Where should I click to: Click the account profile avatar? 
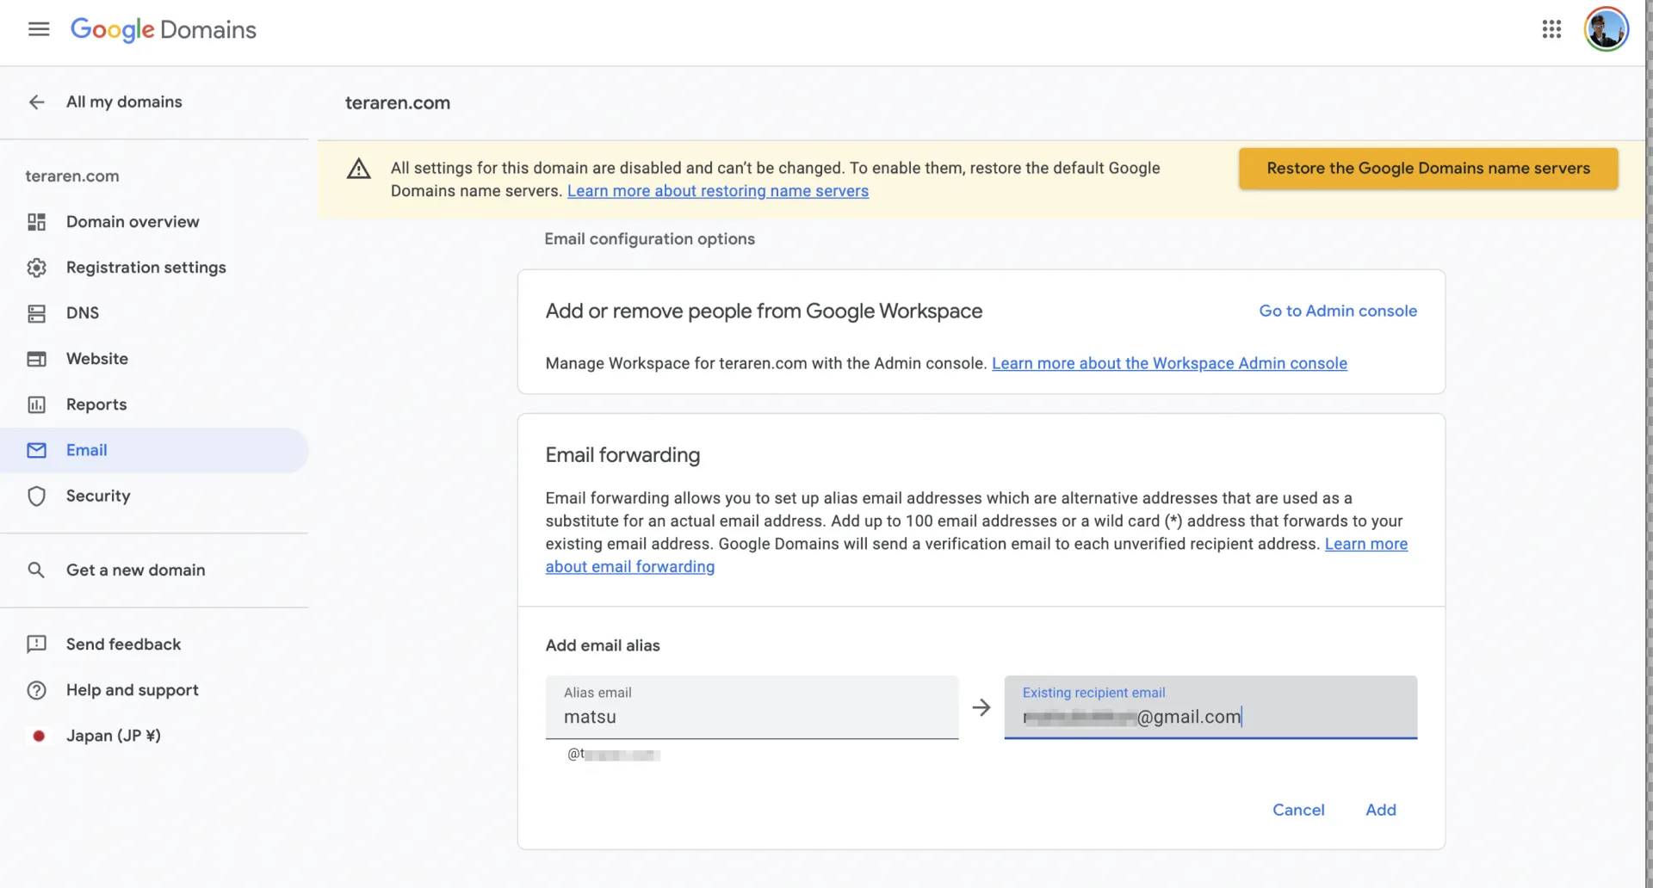(1606, 29)
